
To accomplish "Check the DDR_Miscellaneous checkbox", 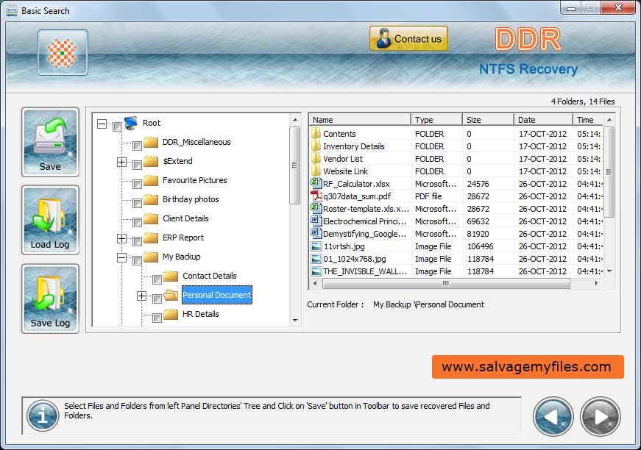I will [137, 146].
